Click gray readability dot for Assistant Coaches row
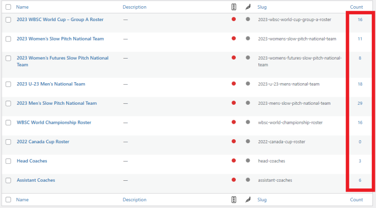The height and width of the screenshot is (208, 376). [248, 180]
